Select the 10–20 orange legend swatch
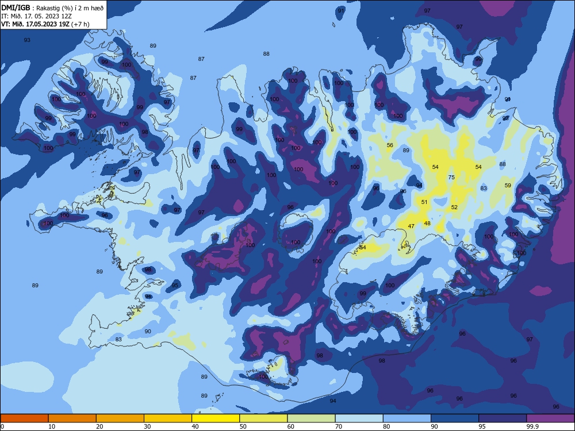The image size is (575, 431). (x=72, y=418)
